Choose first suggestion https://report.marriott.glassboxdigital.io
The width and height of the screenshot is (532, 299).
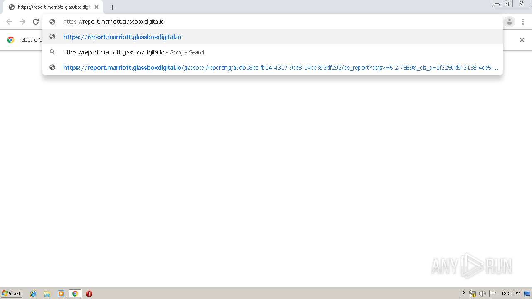click(x=273, y=37)
